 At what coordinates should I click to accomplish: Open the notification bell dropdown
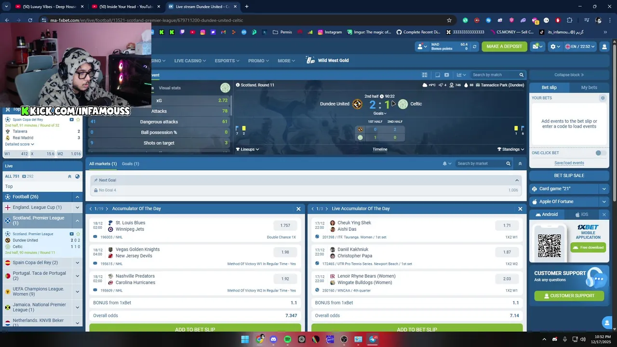coord(447,163)
